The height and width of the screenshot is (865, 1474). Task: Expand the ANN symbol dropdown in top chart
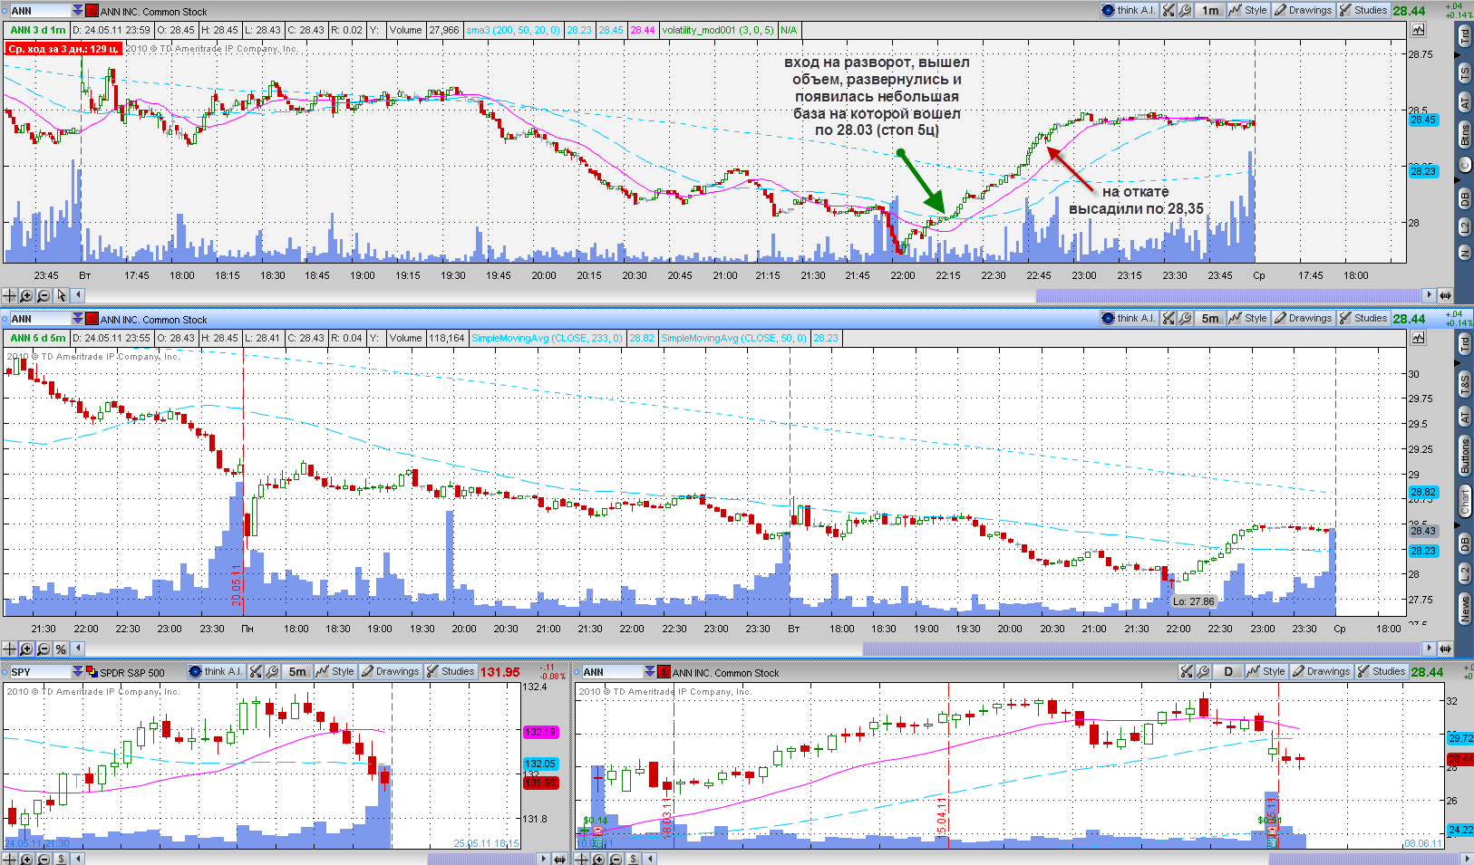[77, 11]
